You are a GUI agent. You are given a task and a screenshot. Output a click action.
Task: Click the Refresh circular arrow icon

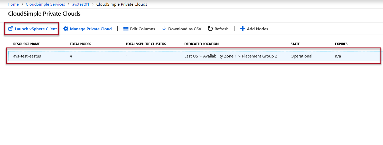210,29
